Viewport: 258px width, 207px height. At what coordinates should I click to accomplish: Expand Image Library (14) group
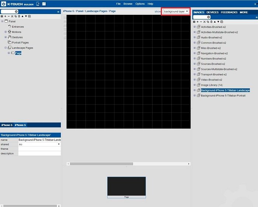click(195, 85)
